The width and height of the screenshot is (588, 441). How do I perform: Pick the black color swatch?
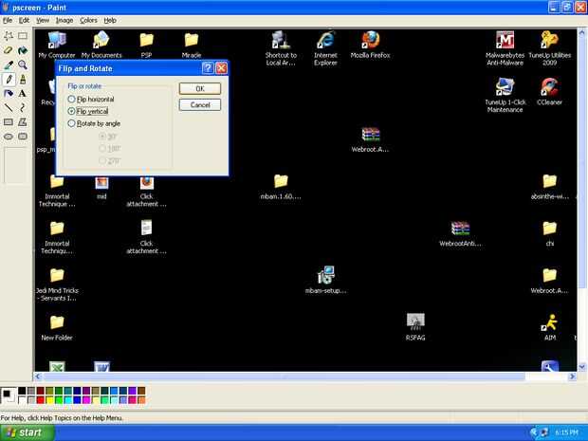click(x=22, y=391)
